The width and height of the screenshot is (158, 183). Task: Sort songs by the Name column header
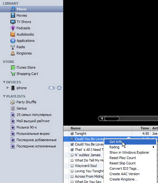click(x=100, y=128)
